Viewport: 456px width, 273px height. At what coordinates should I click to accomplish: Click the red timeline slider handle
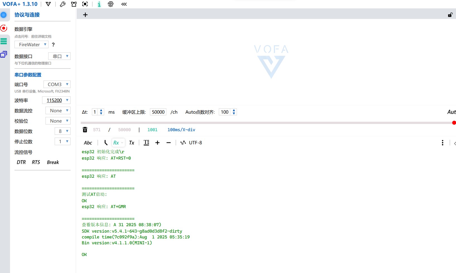click(x=454, y=123)
